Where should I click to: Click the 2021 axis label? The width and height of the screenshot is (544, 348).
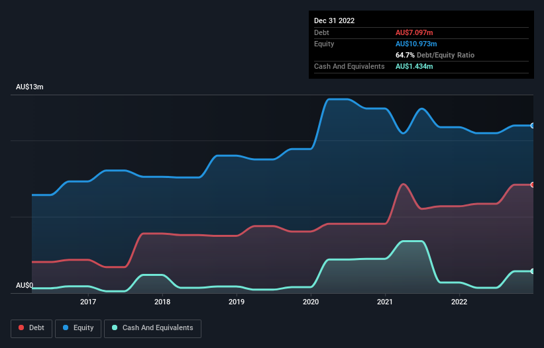(x=385, y=302)
